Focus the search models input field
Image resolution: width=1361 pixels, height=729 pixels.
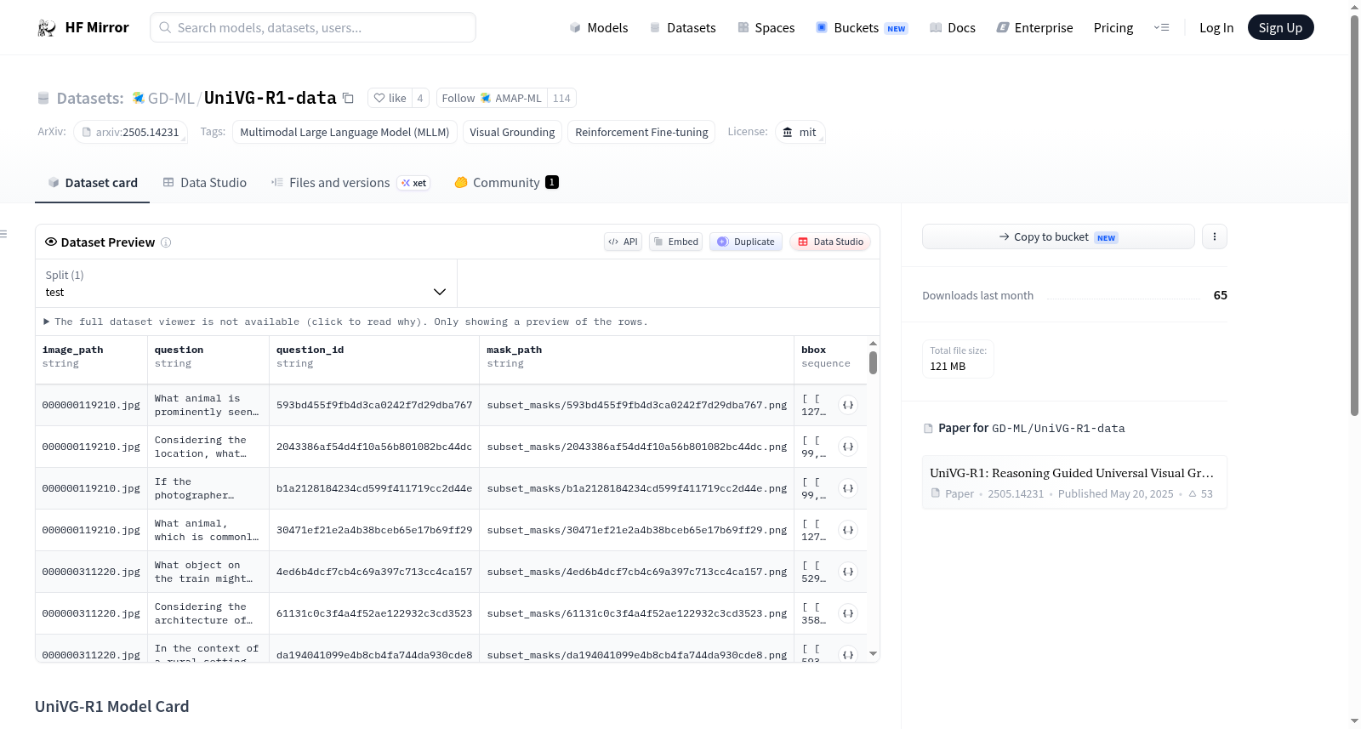[313, 27]
